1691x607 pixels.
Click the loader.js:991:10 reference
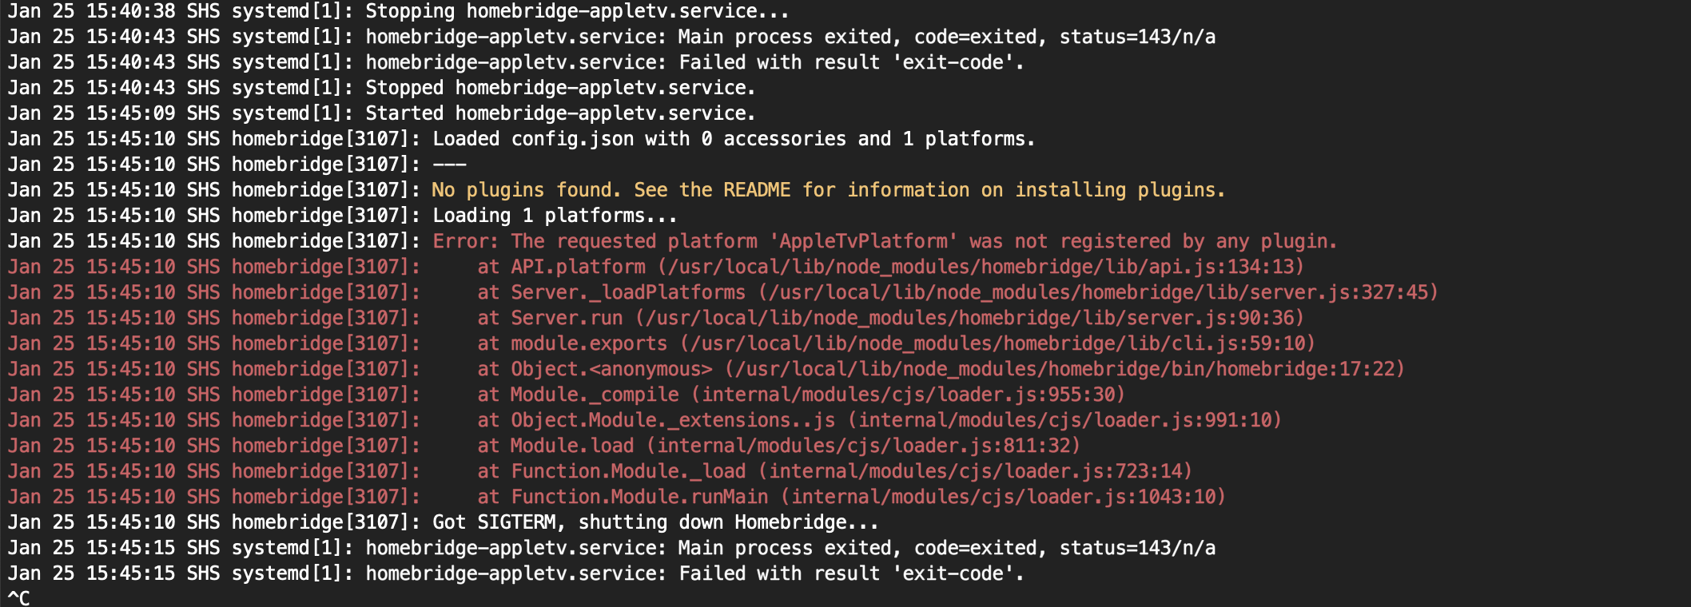1064,420
